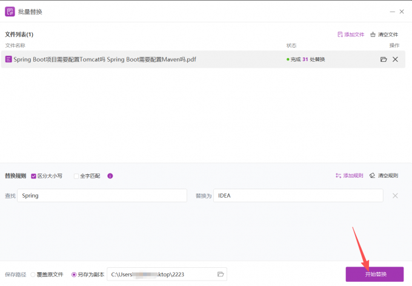The height and width of the screenshot is (286, 412).
Task: Click 添加规则 to add a rule
Action: (x=349, y=175)
